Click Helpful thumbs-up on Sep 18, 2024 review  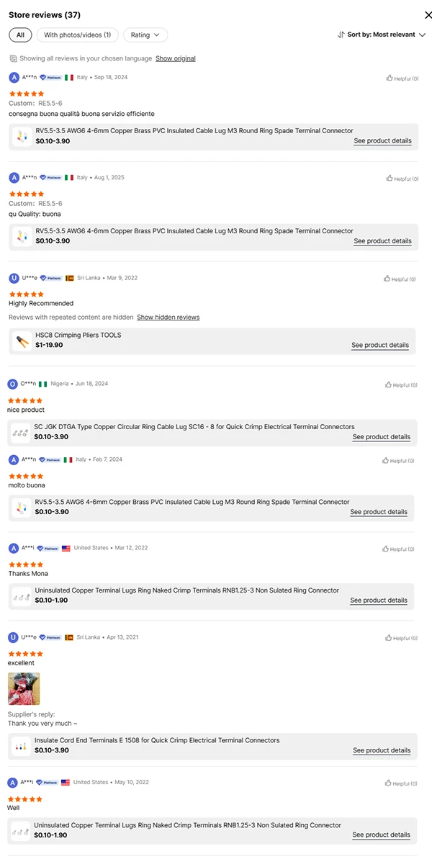pos(402,78)
